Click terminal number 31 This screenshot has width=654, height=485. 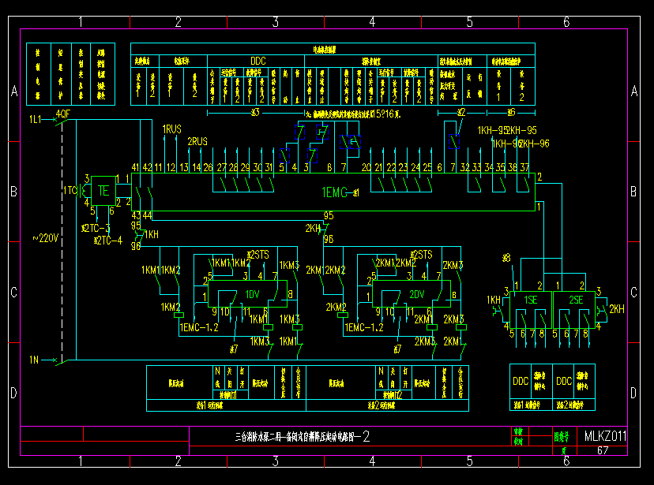click(269, 167)
